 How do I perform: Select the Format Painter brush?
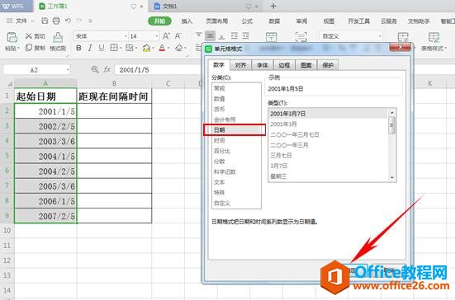click(x=58, y=37)
